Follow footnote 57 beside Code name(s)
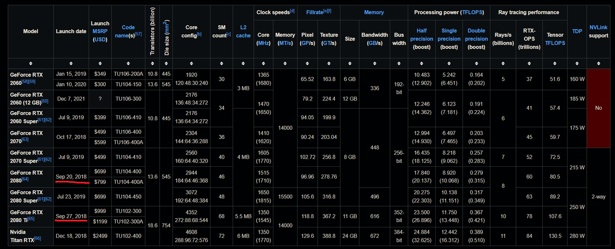 coord(139,34)
